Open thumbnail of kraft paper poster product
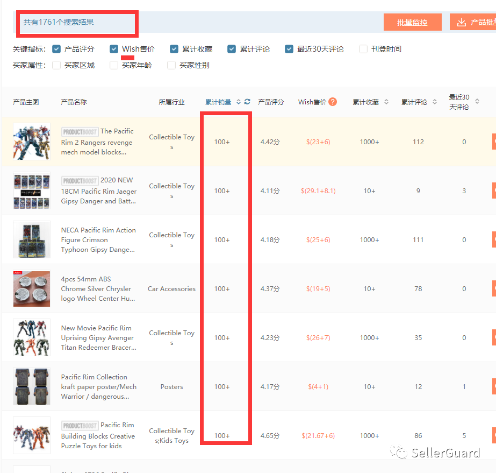 click(x=32, y=386)
